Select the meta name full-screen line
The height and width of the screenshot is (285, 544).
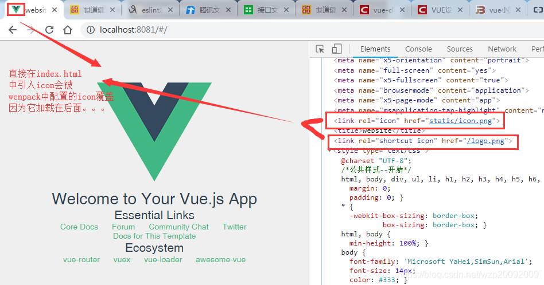[x=414, y=70]
